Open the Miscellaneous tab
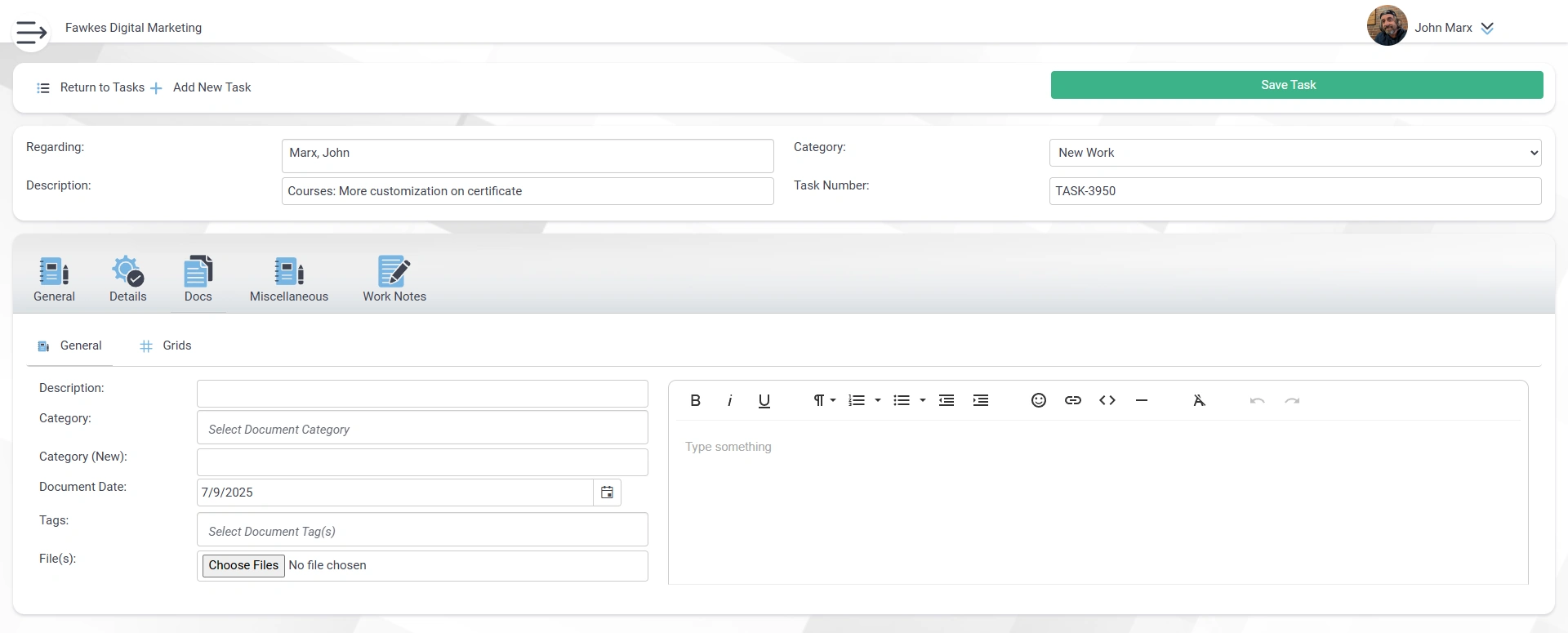 tap(289, 279)
